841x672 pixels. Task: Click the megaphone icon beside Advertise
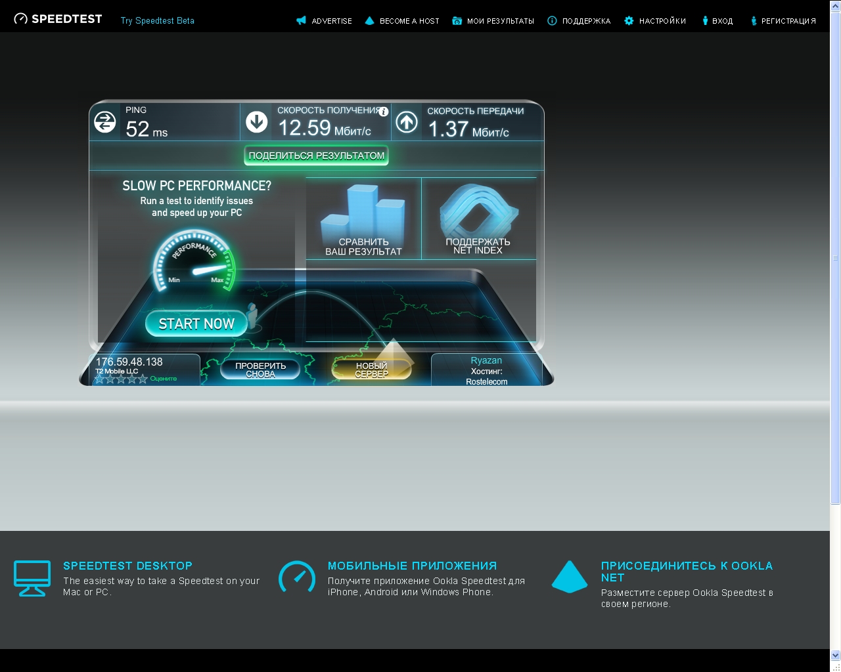click(301, 20)
